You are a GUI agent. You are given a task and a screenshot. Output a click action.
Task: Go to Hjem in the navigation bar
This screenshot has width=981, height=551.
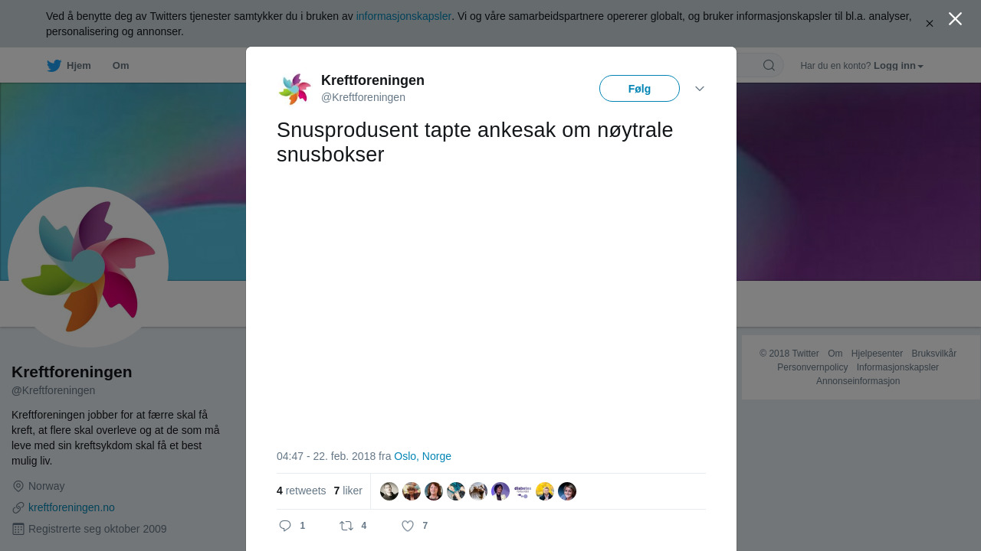pyautogui.click(x=79, y=66)
